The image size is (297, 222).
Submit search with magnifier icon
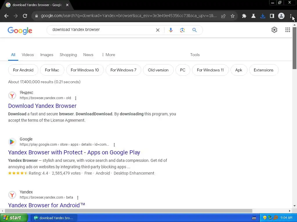click(x=195, y=30)
